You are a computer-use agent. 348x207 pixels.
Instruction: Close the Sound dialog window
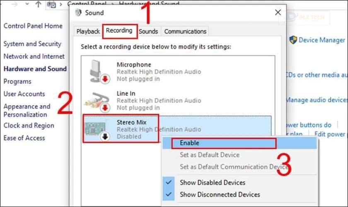coord(278,12)
